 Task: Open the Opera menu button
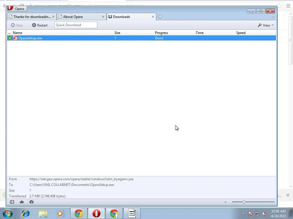coord(17,9)
